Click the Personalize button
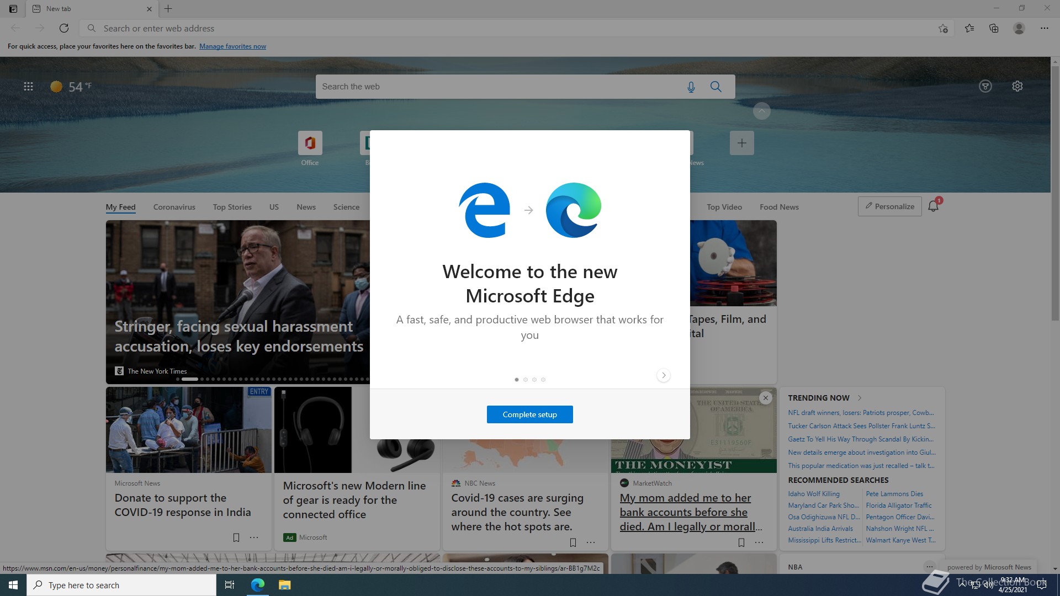The image size is (1060, 596). pyautogui.click(x=889, y=206)
